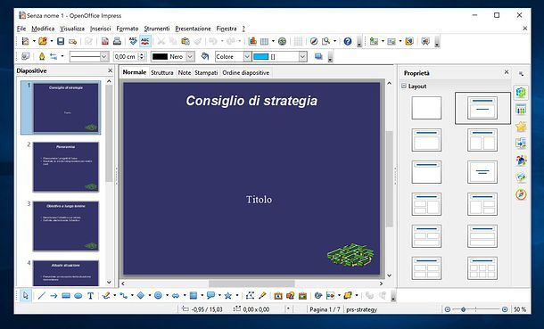Image resolution: width=544 pixels, height=329 pixels.
Task: Select the blank slide layout
Action: (x=426, y=108)
